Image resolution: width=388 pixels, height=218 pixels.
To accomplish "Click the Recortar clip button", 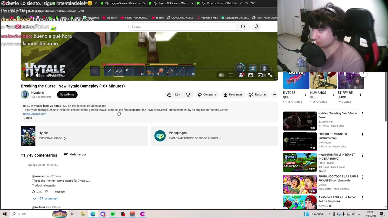I will click(x=257, y=94).
